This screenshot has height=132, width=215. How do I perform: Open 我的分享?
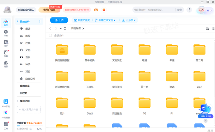tap(25, 86)
